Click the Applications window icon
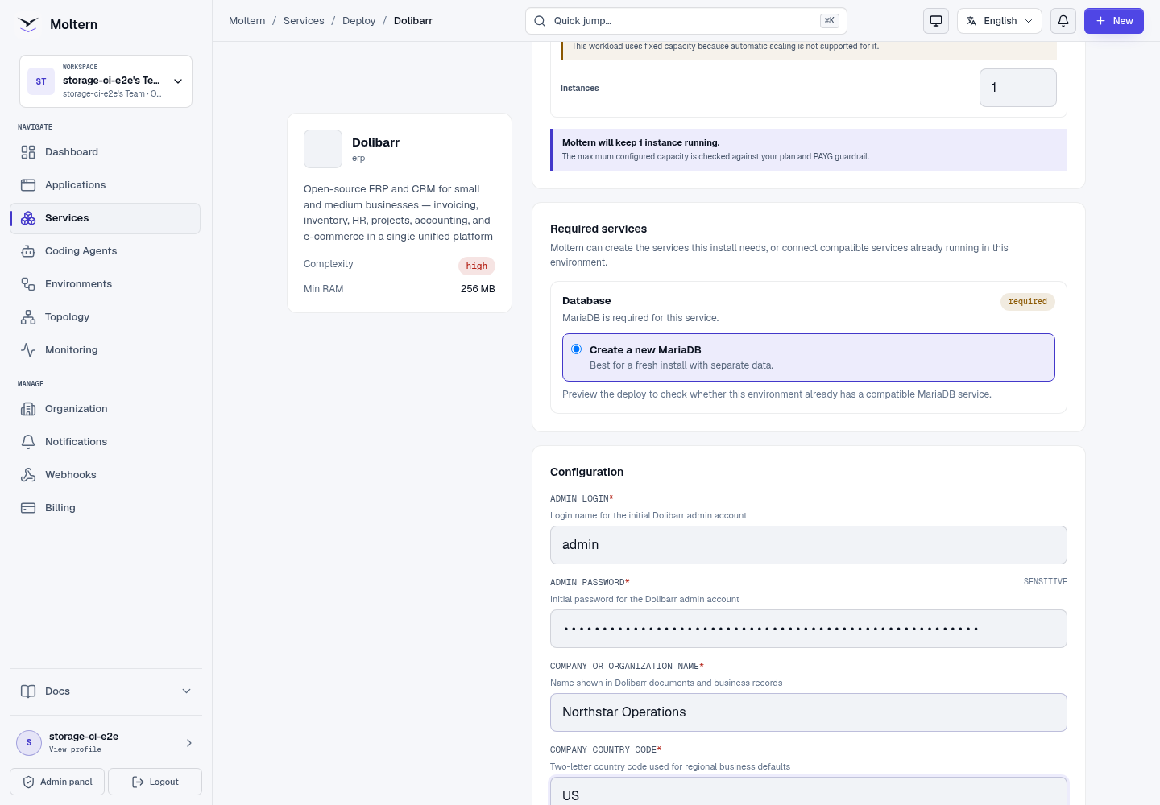The width and height of the screenshot is (1160, 805). pyautogui.click(x=28, y=185)
